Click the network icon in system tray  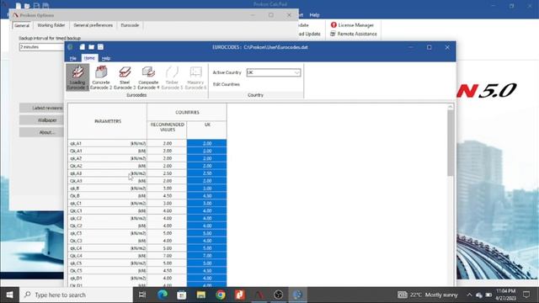click(x=479, y=295)
